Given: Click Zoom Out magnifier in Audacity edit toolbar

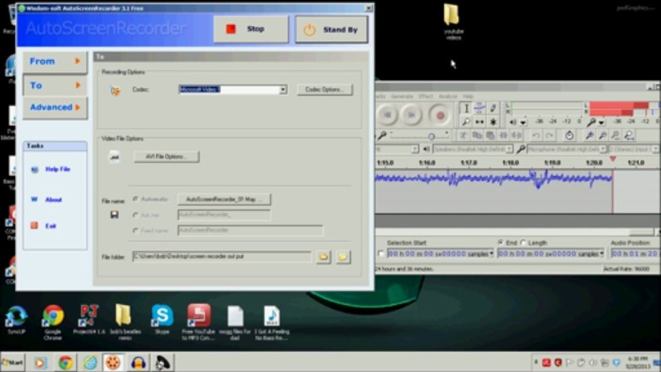Looking at the screenshot, I should tap(603, 135).
